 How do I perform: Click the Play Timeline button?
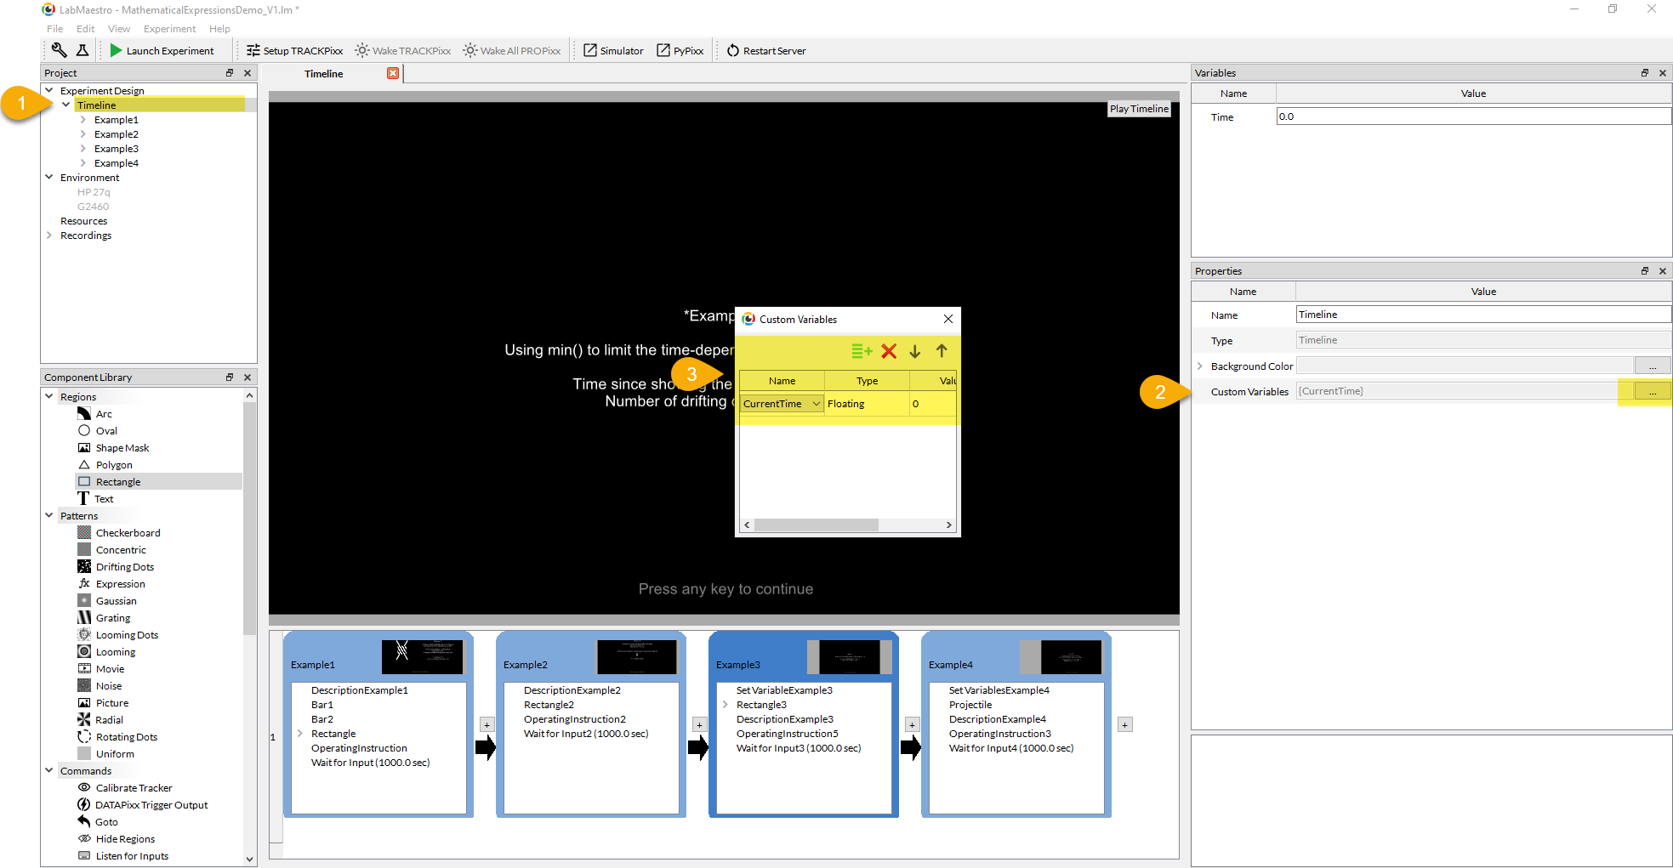[x=1139, y=109]
